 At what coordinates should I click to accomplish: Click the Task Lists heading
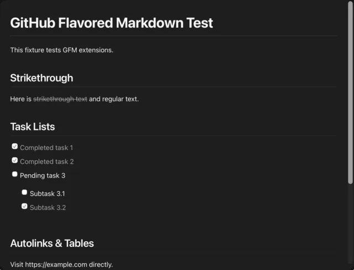click(x=33, y=126)
